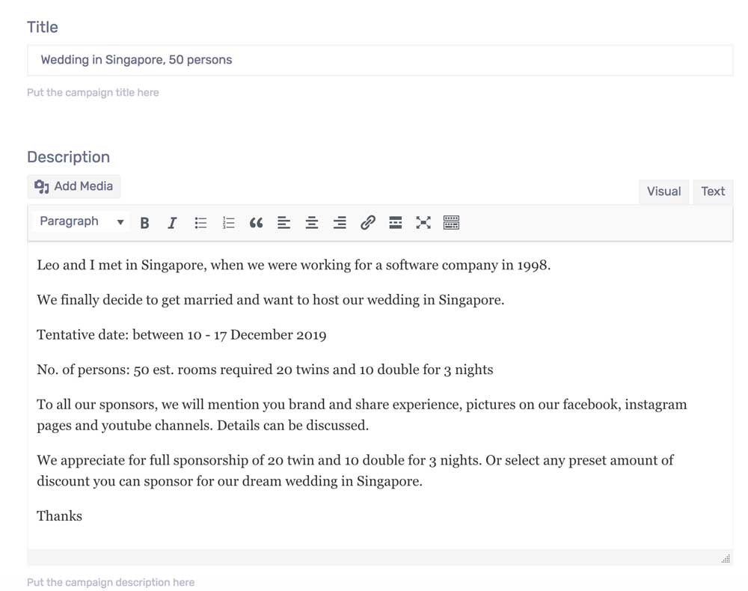Screen dimensions: 748x591
Task: Place cursor in the "Thanks" line
Action: coord(60,516)
